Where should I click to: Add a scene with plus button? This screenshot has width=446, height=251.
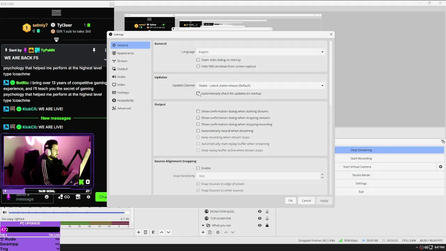[x=139, y=232]
